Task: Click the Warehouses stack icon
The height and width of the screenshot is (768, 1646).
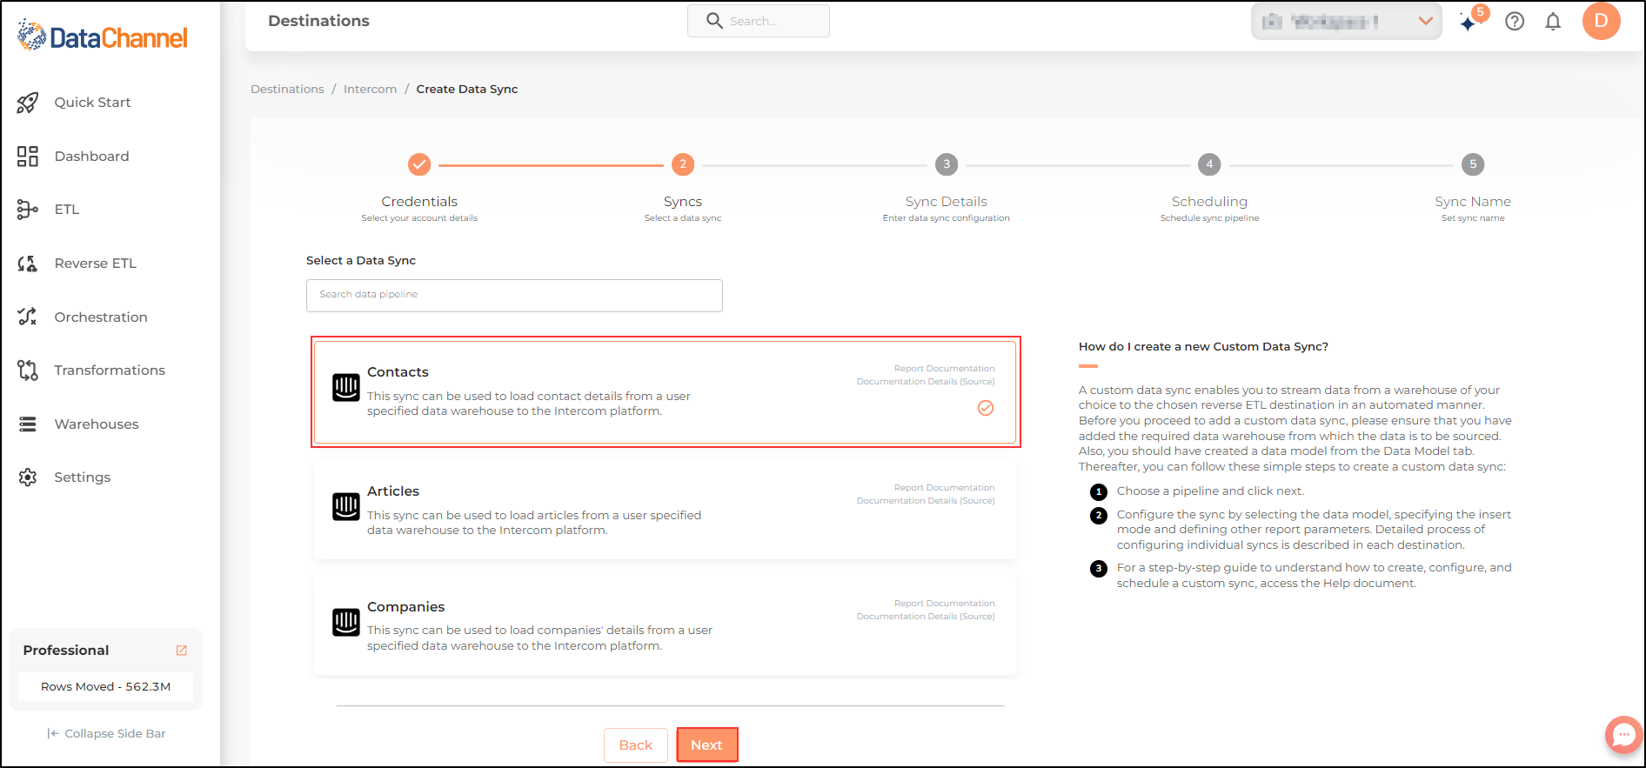Action: point(28,424)
